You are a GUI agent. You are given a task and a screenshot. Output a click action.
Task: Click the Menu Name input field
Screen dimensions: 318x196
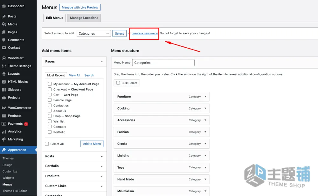coord(163,63)
